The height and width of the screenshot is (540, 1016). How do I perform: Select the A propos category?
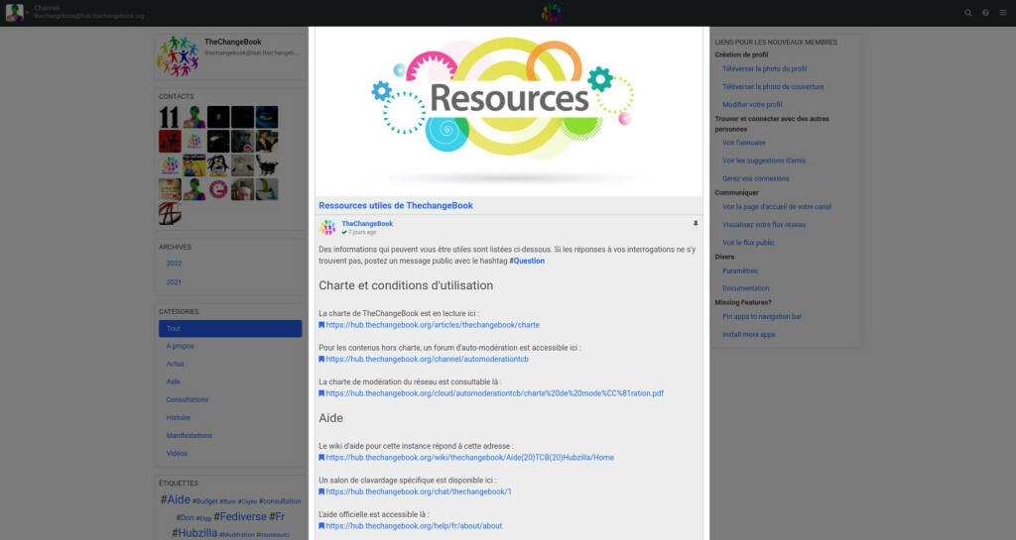tap(181, 346)
